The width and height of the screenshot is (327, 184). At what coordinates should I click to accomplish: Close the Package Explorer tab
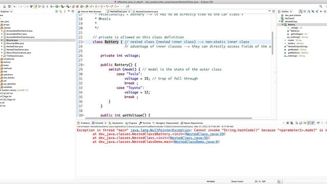pos(11,12)
